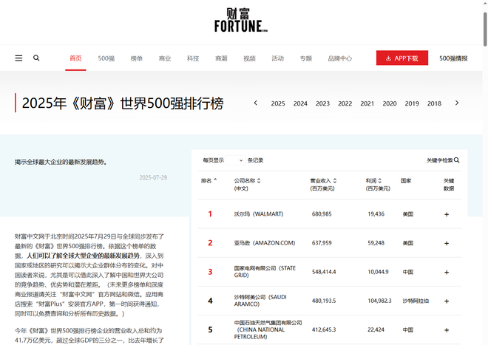The width and height of the screenshot is (488, 345).
Task: Open the 视频 nav tab
Action: pyautogui.click(x=250, y=58)
